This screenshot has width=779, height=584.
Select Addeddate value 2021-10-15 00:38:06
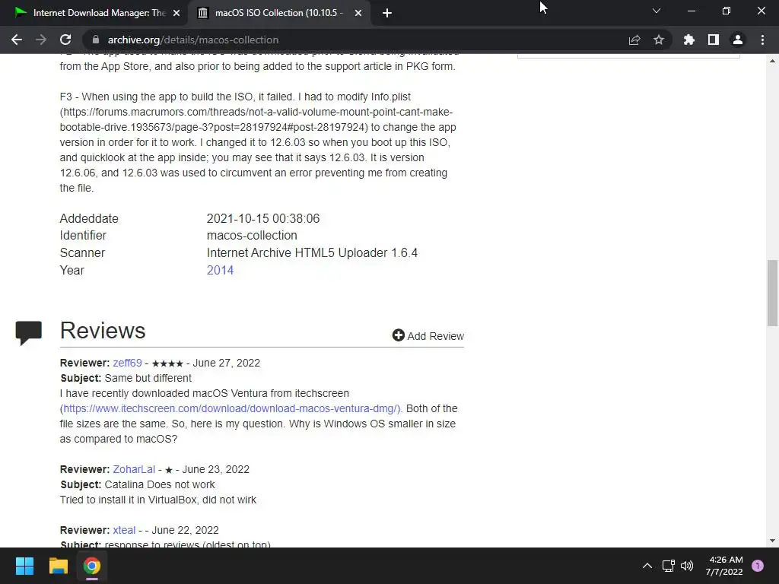[262, 218]
